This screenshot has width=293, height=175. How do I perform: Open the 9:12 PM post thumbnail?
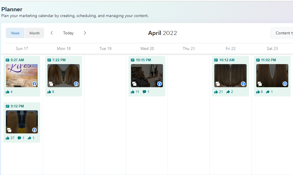[22, 122]
